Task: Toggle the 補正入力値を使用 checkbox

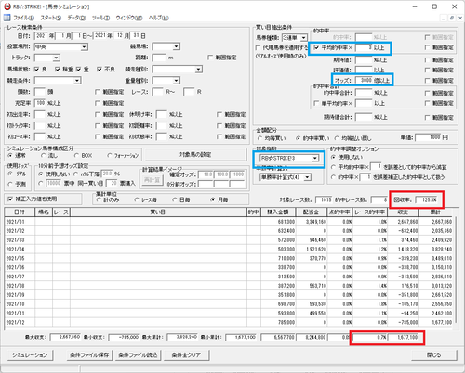Action: point(10,199)
